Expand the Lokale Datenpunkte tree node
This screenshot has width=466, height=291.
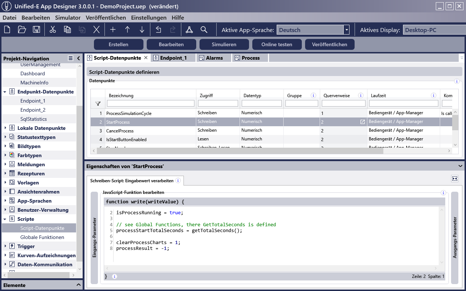point(5,128)
